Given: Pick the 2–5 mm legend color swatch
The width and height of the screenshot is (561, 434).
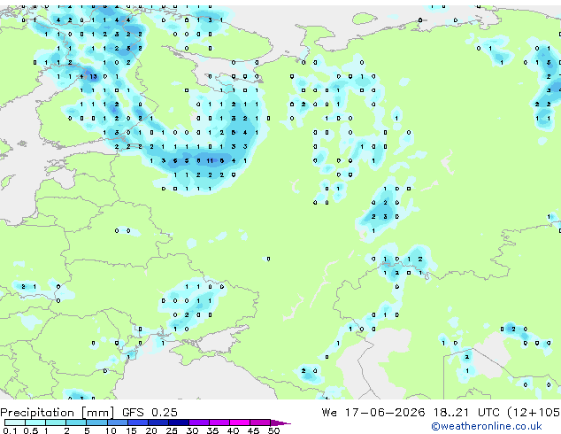Looking at the screenshot, I should pos(76,422).
